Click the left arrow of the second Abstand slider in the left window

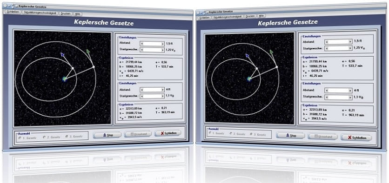pyautogui.click(x=141, y=90)
